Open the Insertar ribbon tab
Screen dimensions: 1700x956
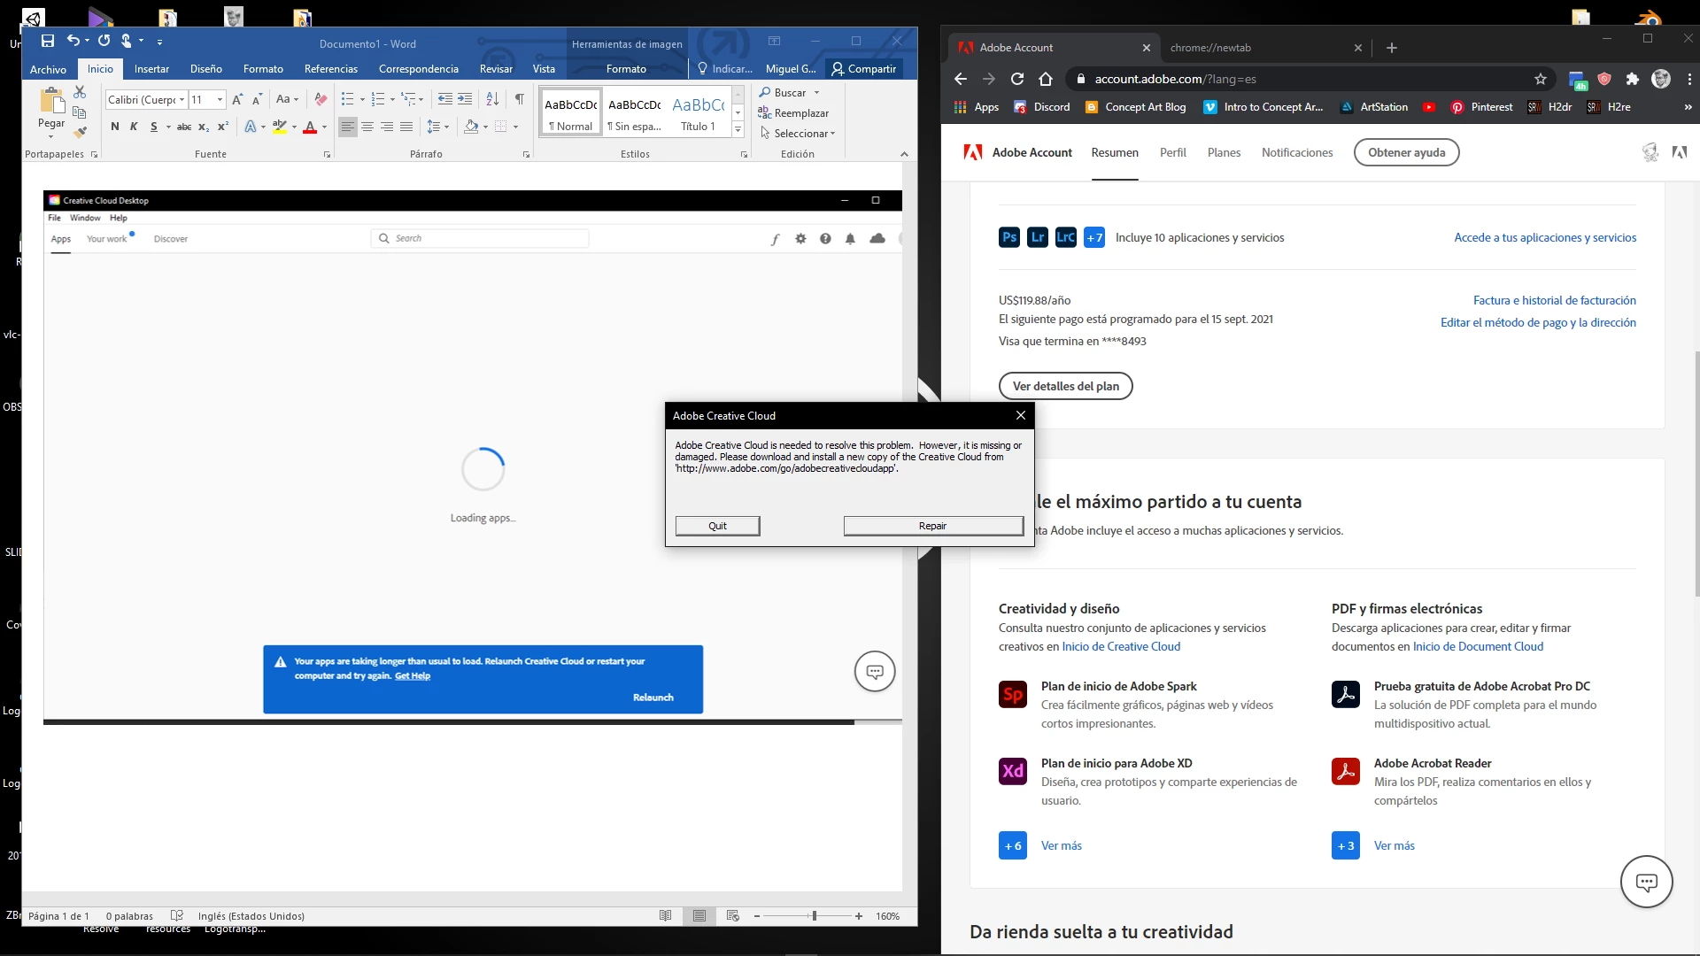(151, 69)
